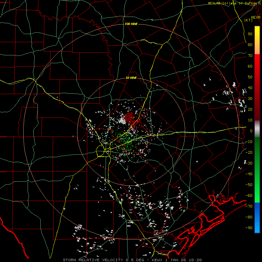Image resolution: width=262 pixels, height=262 pixels.
Task: Click the positive 10 scale value
Action: point(250,120)
